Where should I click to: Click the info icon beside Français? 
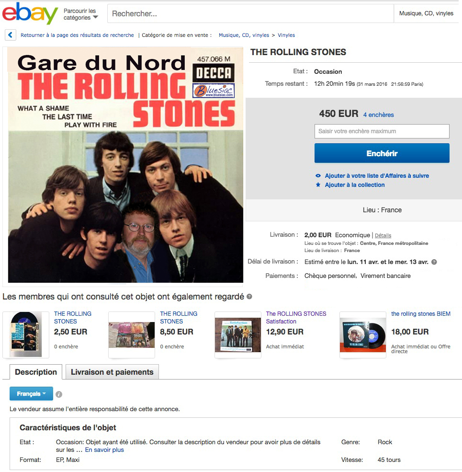[x=59, y=394]
